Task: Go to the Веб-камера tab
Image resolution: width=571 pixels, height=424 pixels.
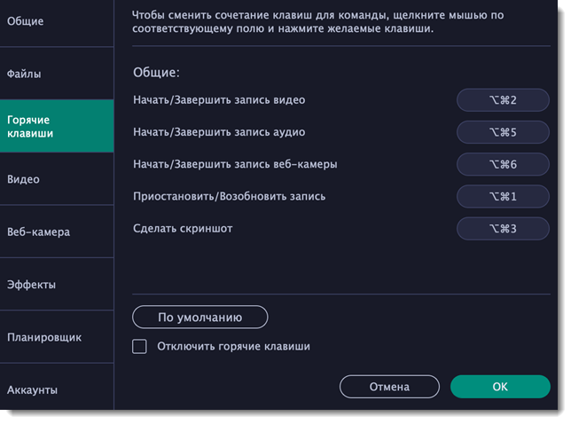Action: click(57, 232)
